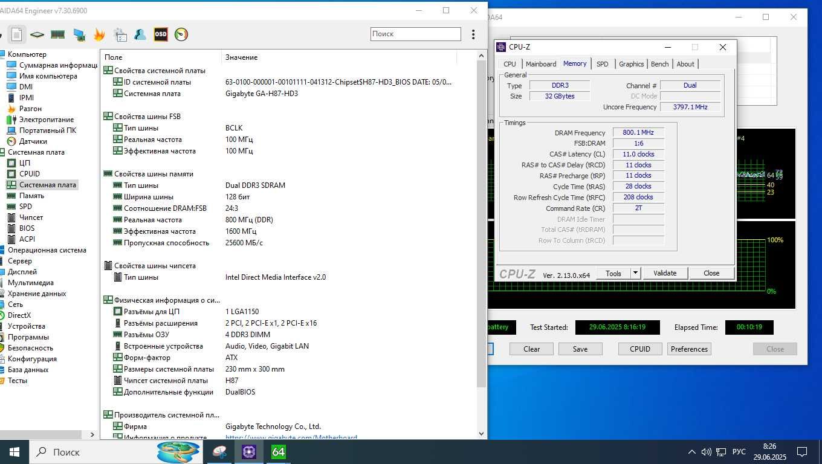Click Clear button in stability test window
822x464 pixels.
(532, 349)
